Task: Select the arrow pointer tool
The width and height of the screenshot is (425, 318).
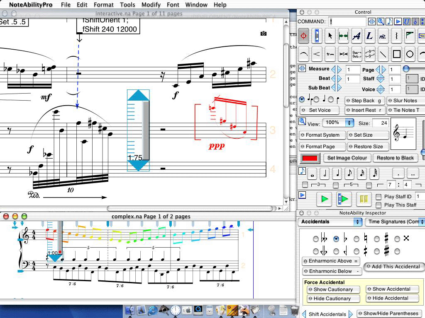Action: pos(330,36)
